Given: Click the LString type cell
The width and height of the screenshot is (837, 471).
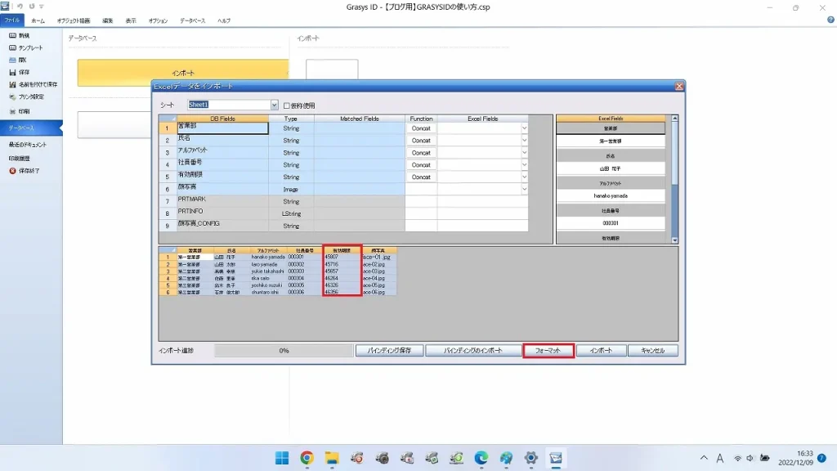Looking at the screenshot, I should [x=291, y=213].
